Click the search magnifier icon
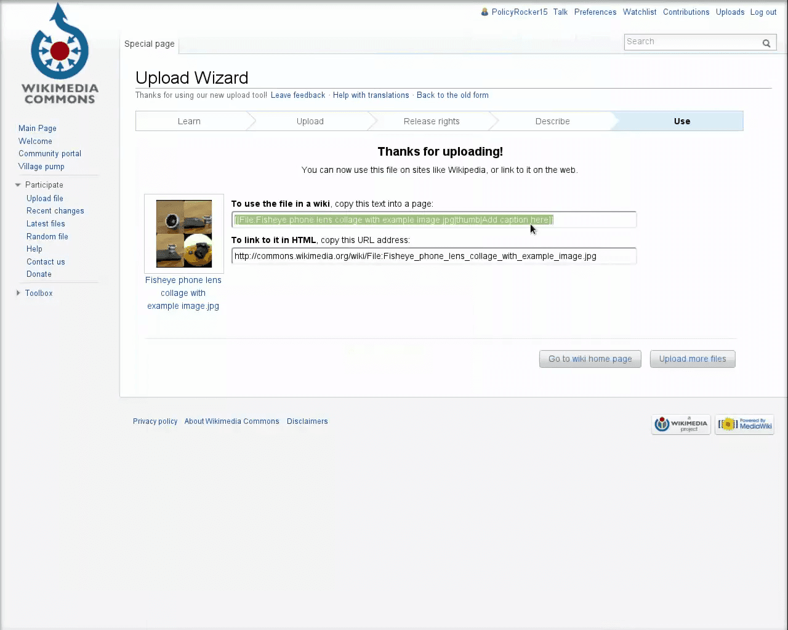 pos(766,43)
